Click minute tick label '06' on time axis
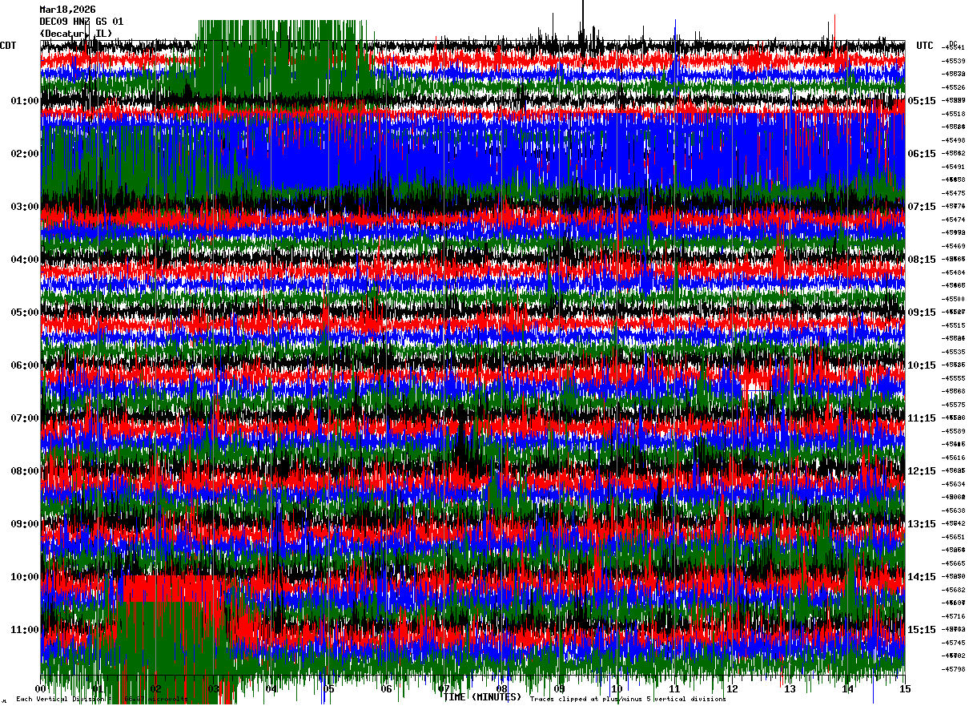969x710 pixels. coord(386,689)
